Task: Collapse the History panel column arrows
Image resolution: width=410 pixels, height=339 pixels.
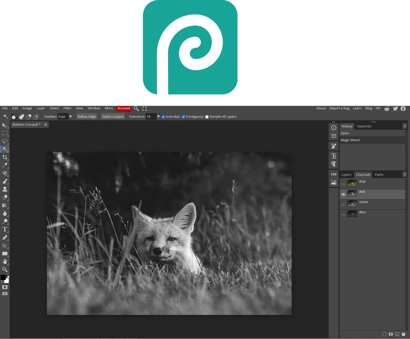Action: tap(373, 122)
